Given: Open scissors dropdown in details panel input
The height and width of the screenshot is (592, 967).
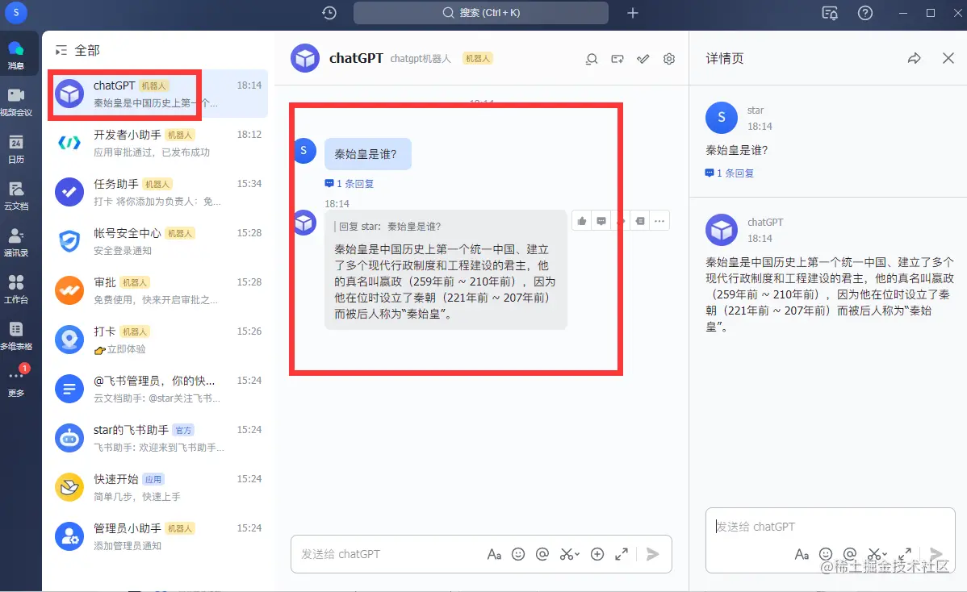Looking at the screenshot, I should (x=877, y=554).
